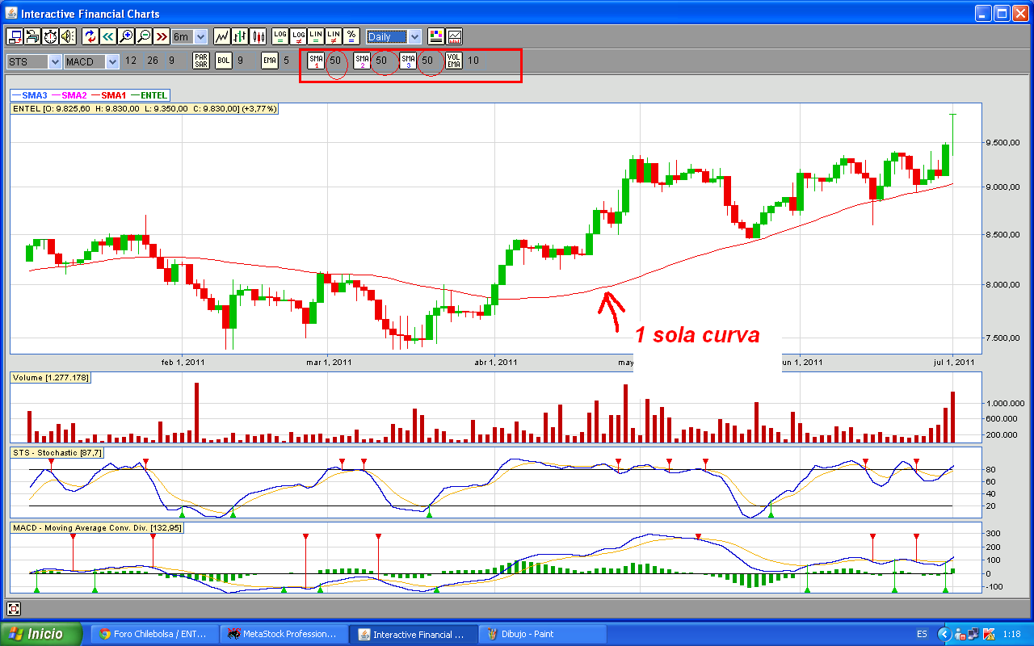Click the MACD slow period 26

pos(153,61)
